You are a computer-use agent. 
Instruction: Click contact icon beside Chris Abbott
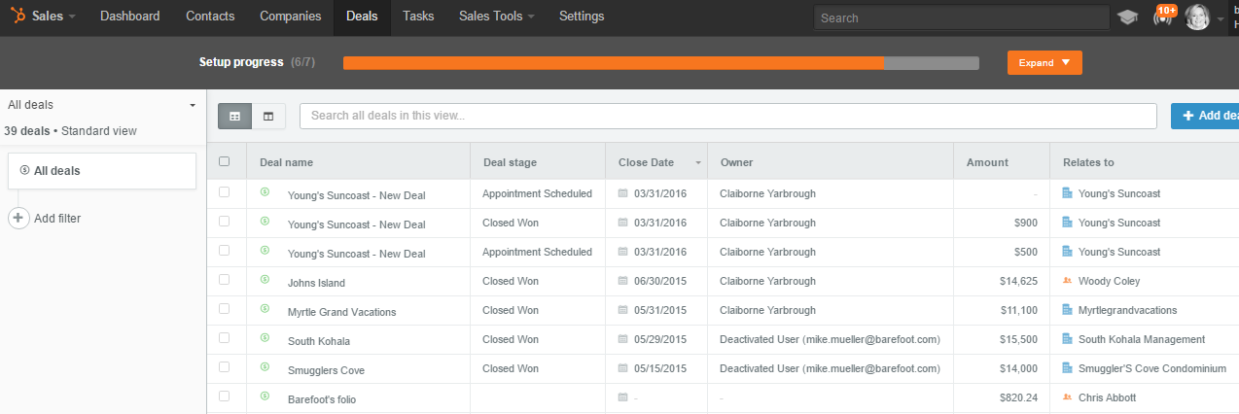pyautogui.click(x=1068, y=397)
